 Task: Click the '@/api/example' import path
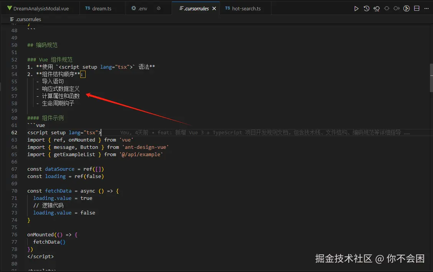141,155
